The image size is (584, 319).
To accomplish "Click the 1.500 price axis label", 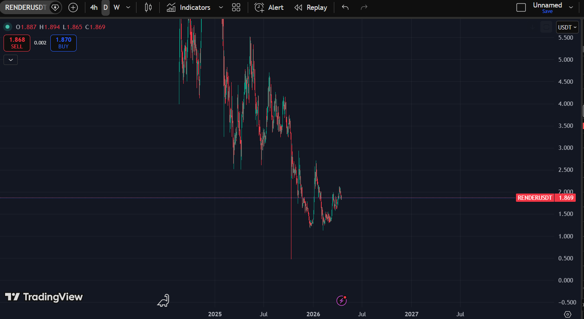I will point(566,214).
